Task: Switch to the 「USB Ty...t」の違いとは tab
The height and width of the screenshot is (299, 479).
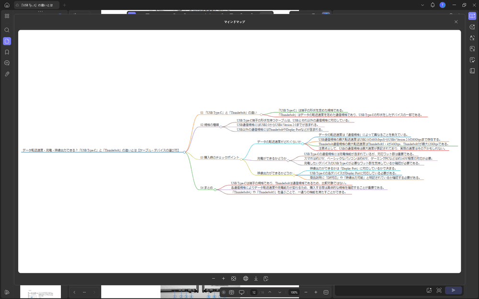Action: click(x=37, y=5)
